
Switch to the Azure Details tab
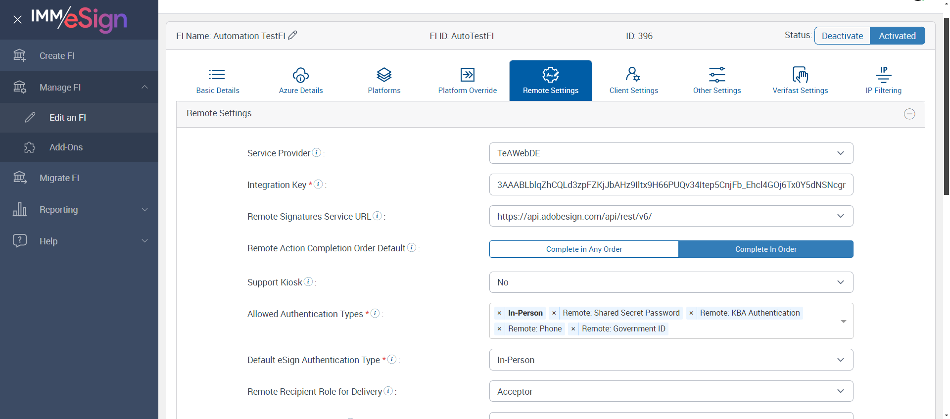301,81
